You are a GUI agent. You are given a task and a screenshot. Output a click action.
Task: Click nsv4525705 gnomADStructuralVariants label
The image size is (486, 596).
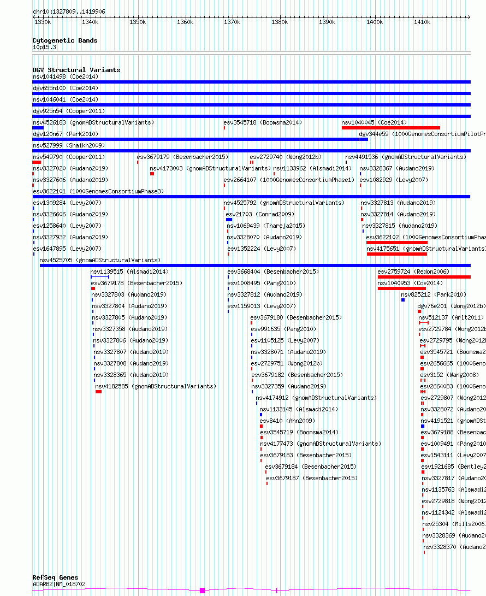[x=100, y=260]
